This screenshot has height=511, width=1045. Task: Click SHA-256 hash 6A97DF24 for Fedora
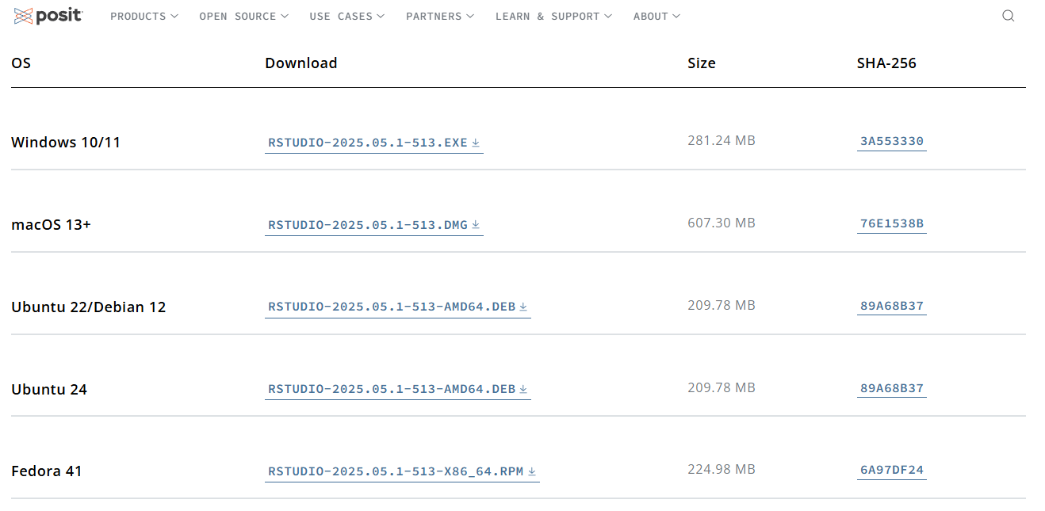pos(892,471)
